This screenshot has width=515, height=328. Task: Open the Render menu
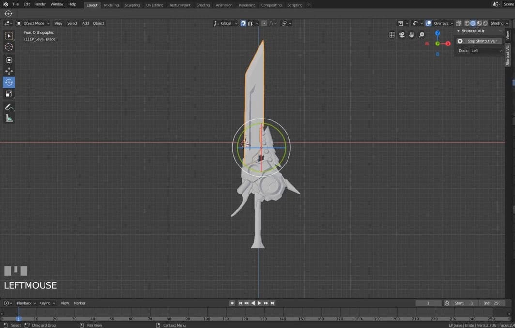[x=40, y=4]
